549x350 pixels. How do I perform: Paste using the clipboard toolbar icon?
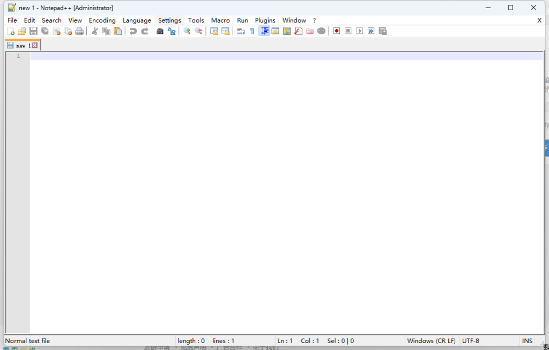click(x=117, y=31)
